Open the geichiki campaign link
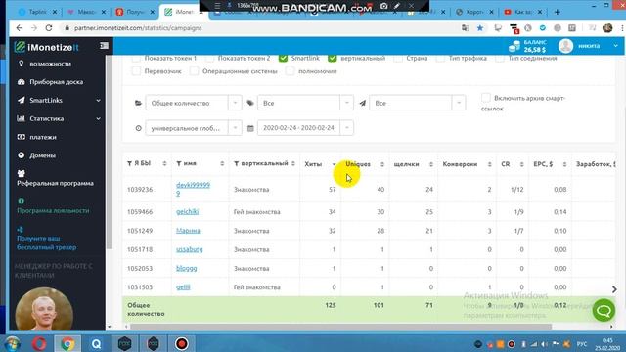 [187, 211]
